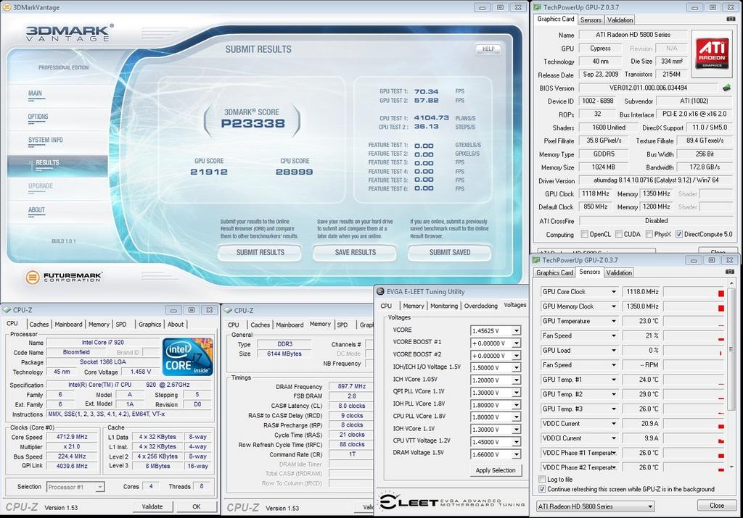Click the 3DMark Vantage logo in the sidebar
This screenshot has width=743, height=518.
point(67,33)
